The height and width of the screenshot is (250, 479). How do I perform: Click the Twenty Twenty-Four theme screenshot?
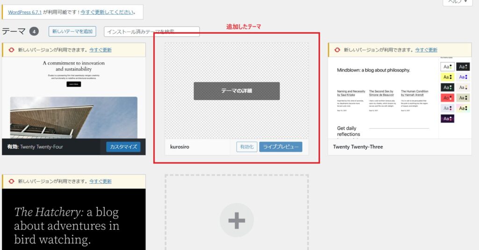[74, 97]
